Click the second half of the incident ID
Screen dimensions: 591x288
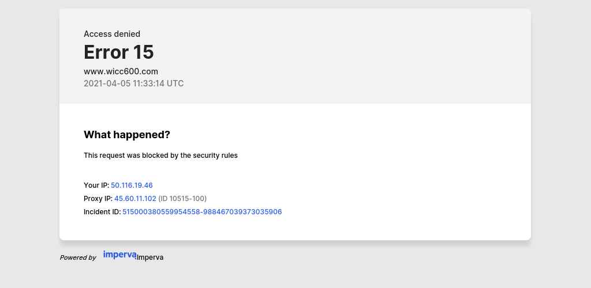[x=242, y=211]
